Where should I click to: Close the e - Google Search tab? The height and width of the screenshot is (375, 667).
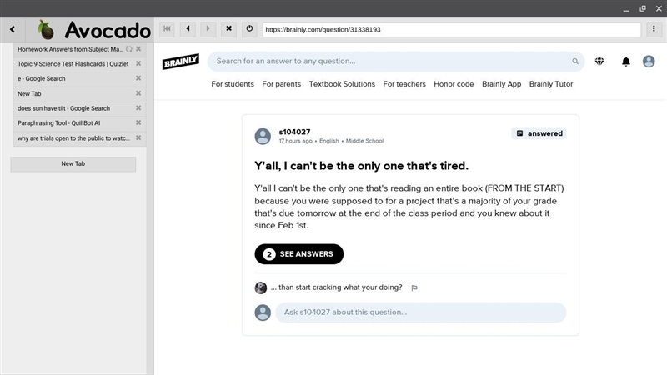pyautogui.click(x=138, y=78)
